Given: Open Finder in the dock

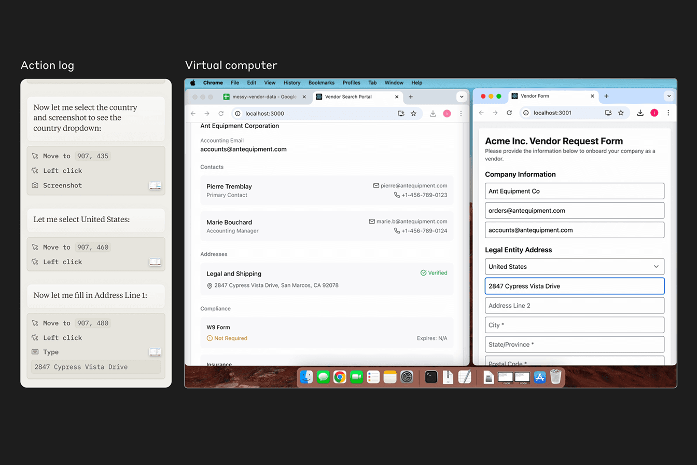Looking at the screenshot, I should click(x=306, y=377).
